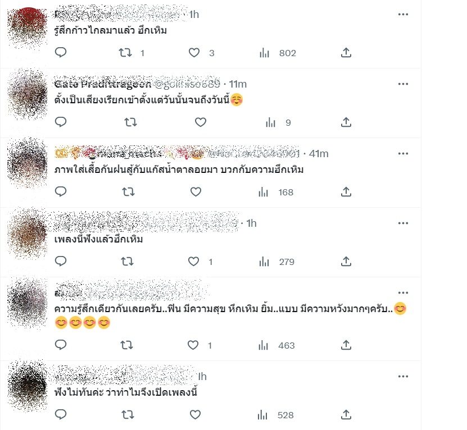This screenshot has height=430, width=467.
Task: Open the @go... handle on the 11m tweet
Action: coord(188,84)
